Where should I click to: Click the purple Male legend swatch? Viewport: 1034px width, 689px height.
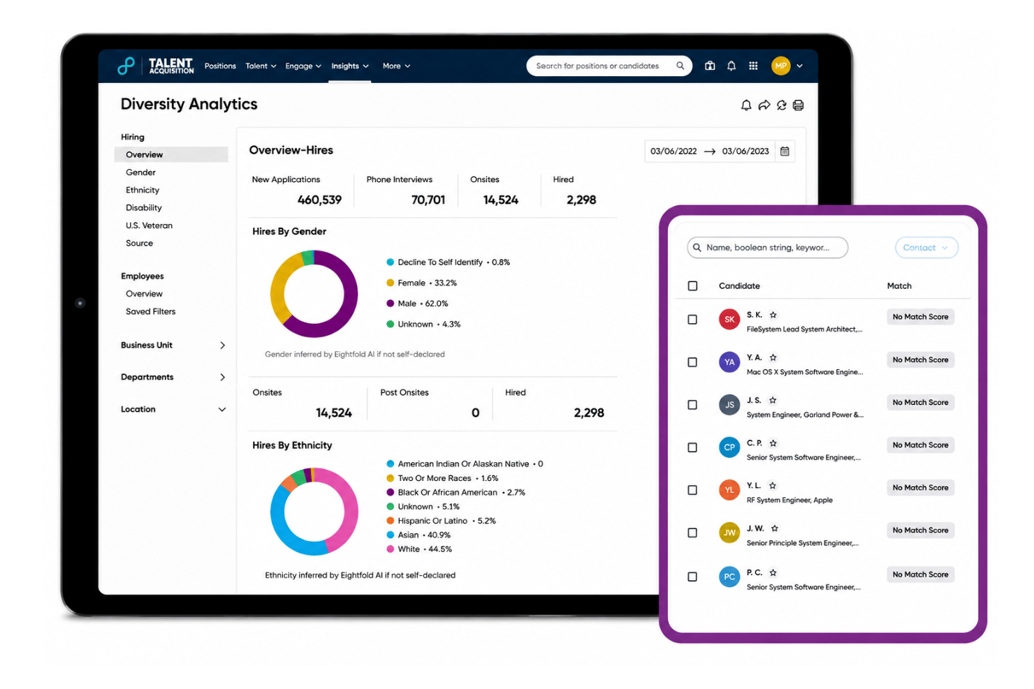tap(391, 304)
